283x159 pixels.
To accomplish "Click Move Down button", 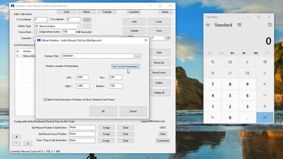I will 159,72.
